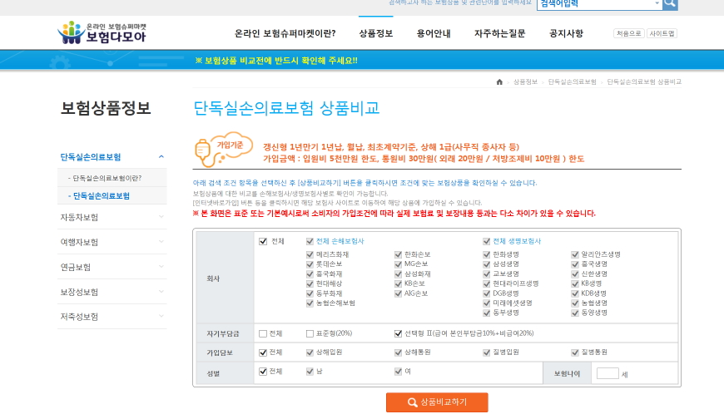
Task: Click the 보험나이 age input field
Action: pos(607,373)
